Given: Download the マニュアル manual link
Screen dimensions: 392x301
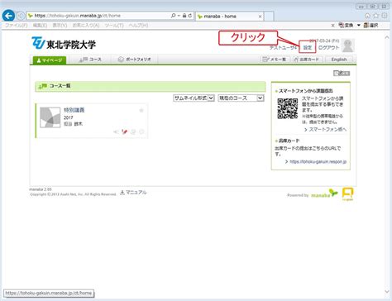Looking at the screenshot, I should (x=133, y=193).
